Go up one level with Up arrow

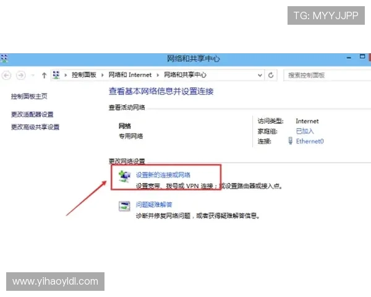point(44,75)
